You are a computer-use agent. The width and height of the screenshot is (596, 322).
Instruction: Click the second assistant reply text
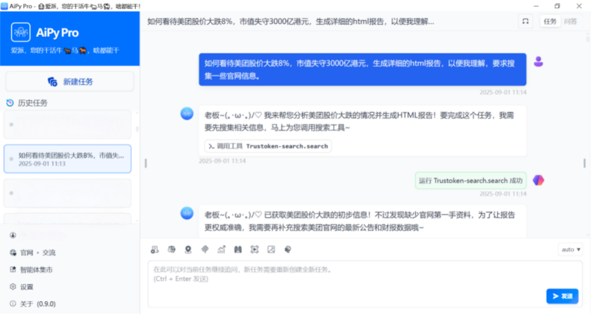coord(360,221)
